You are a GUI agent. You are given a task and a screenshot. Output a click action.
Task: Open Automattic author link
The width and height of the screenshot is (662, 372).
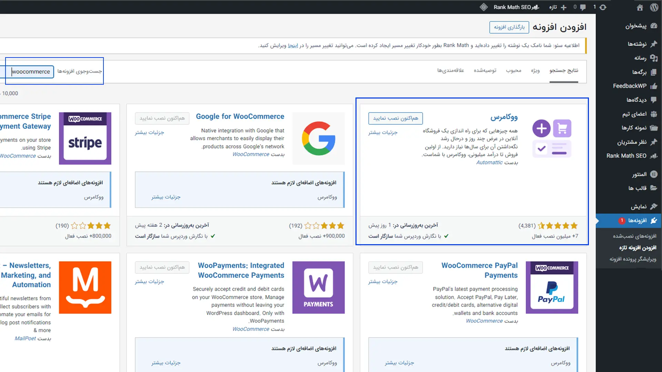click(489, 163)
